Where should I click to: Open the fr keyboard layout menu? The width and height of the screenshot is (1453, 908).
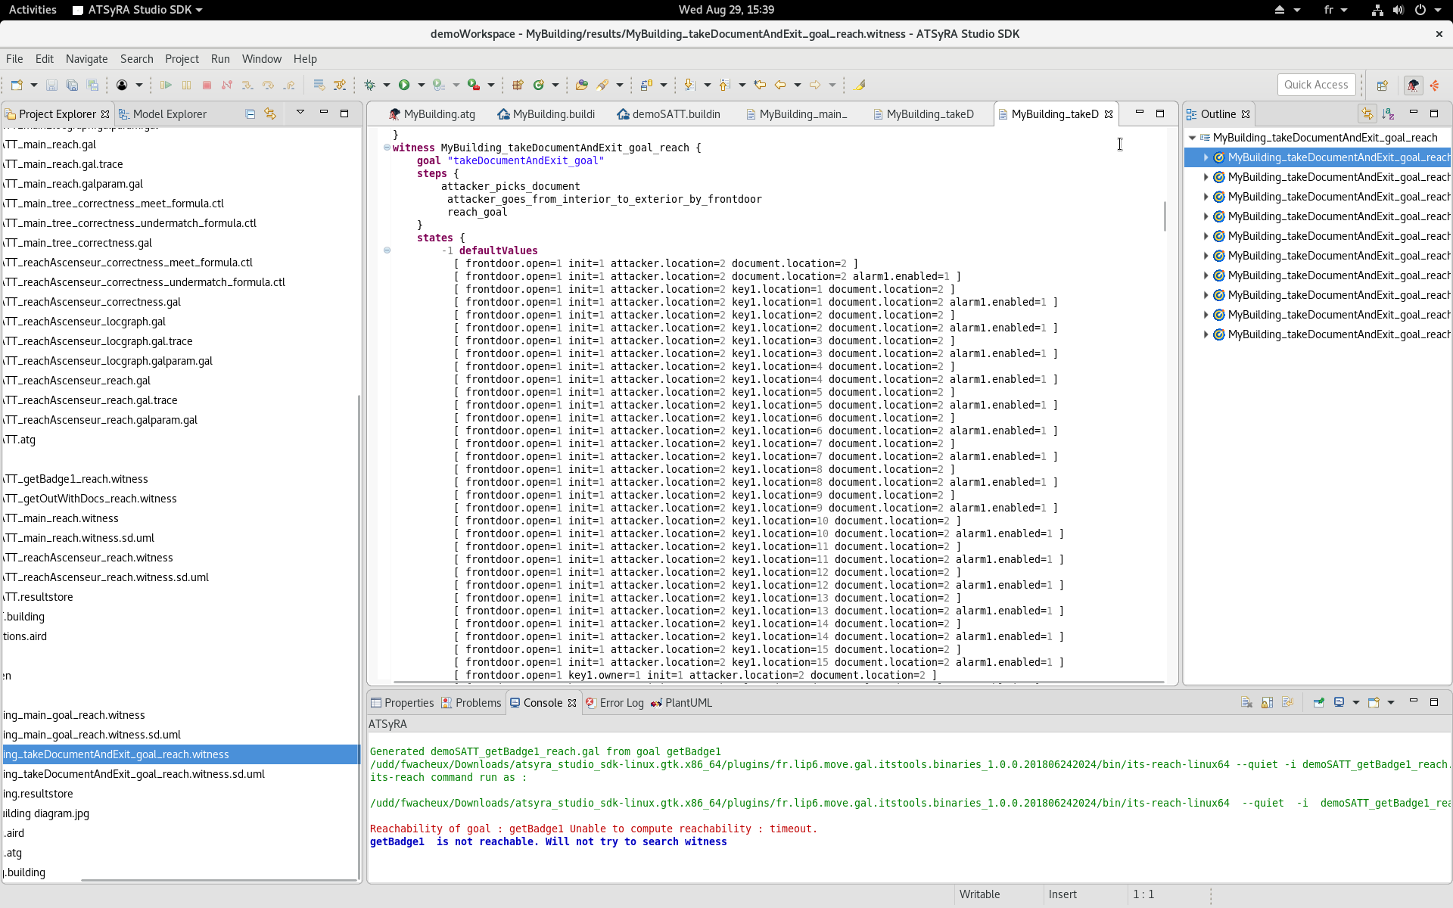[1335, 10]
